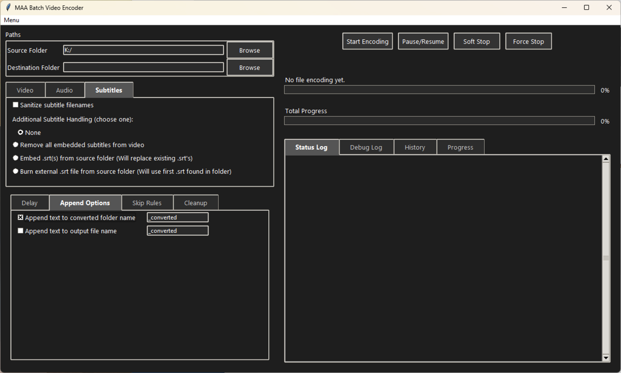
Task: Open the Delay tab
Action: 30,203
